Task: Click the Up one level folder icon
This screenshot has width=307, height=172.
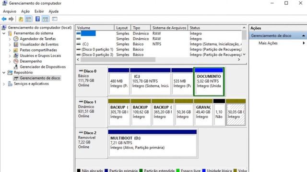Action: [21, 19]
